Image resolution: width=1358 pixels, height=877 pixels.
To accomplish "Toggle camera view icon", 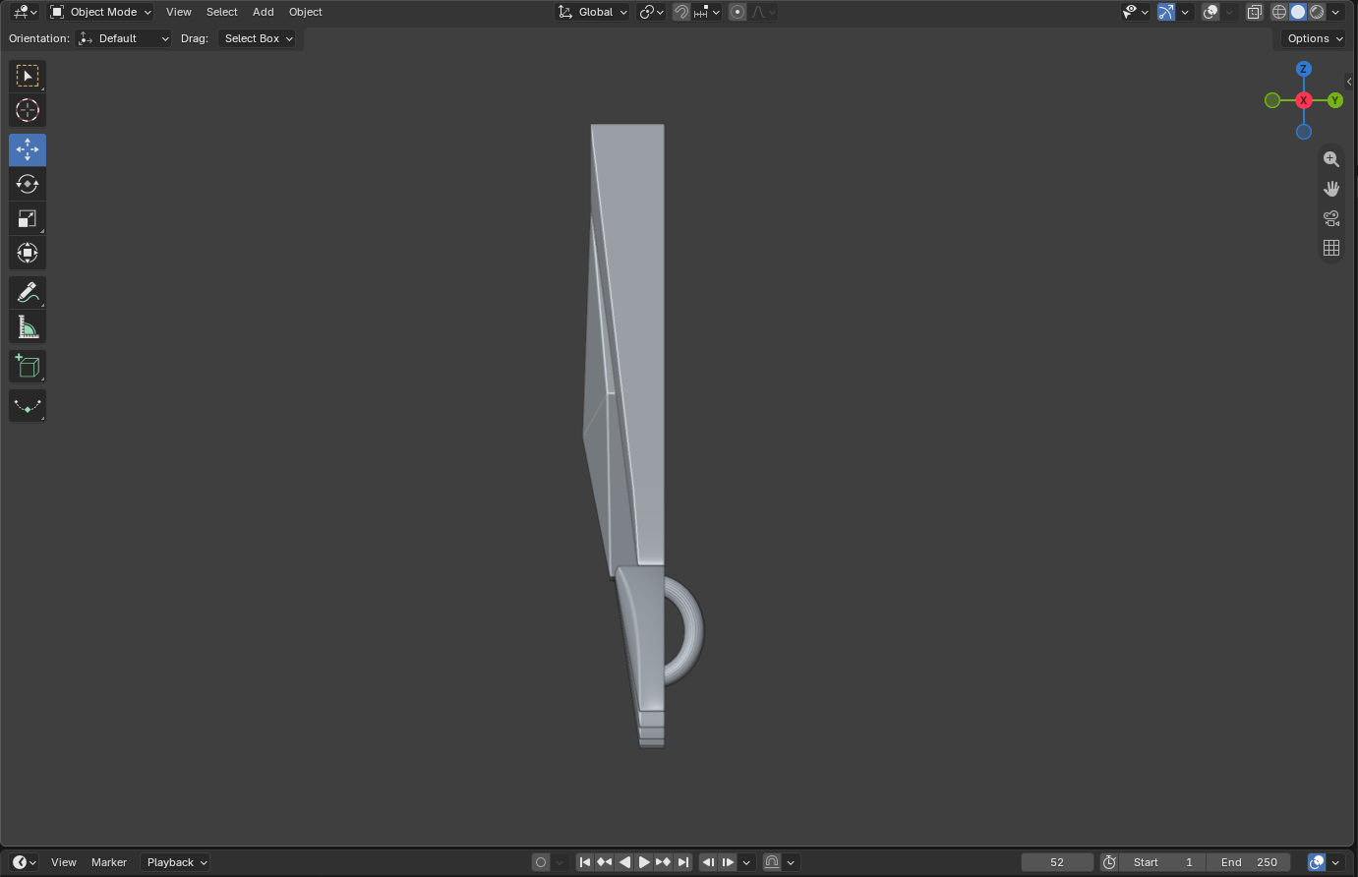I will pos(1331,218).
